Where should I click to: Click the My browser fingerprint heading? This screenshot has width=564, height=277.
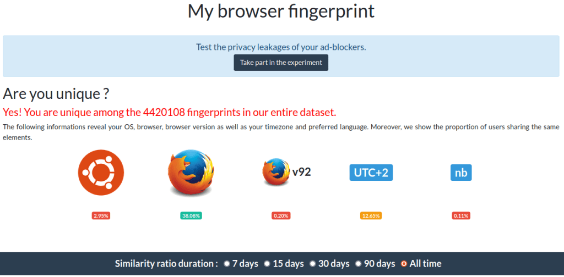coord(281,11)
